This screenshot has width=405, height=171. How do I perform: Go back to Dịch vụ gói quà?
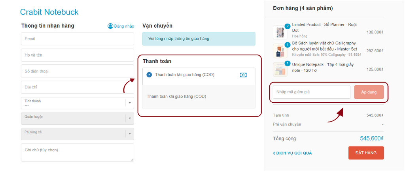[x=292, y=153]
